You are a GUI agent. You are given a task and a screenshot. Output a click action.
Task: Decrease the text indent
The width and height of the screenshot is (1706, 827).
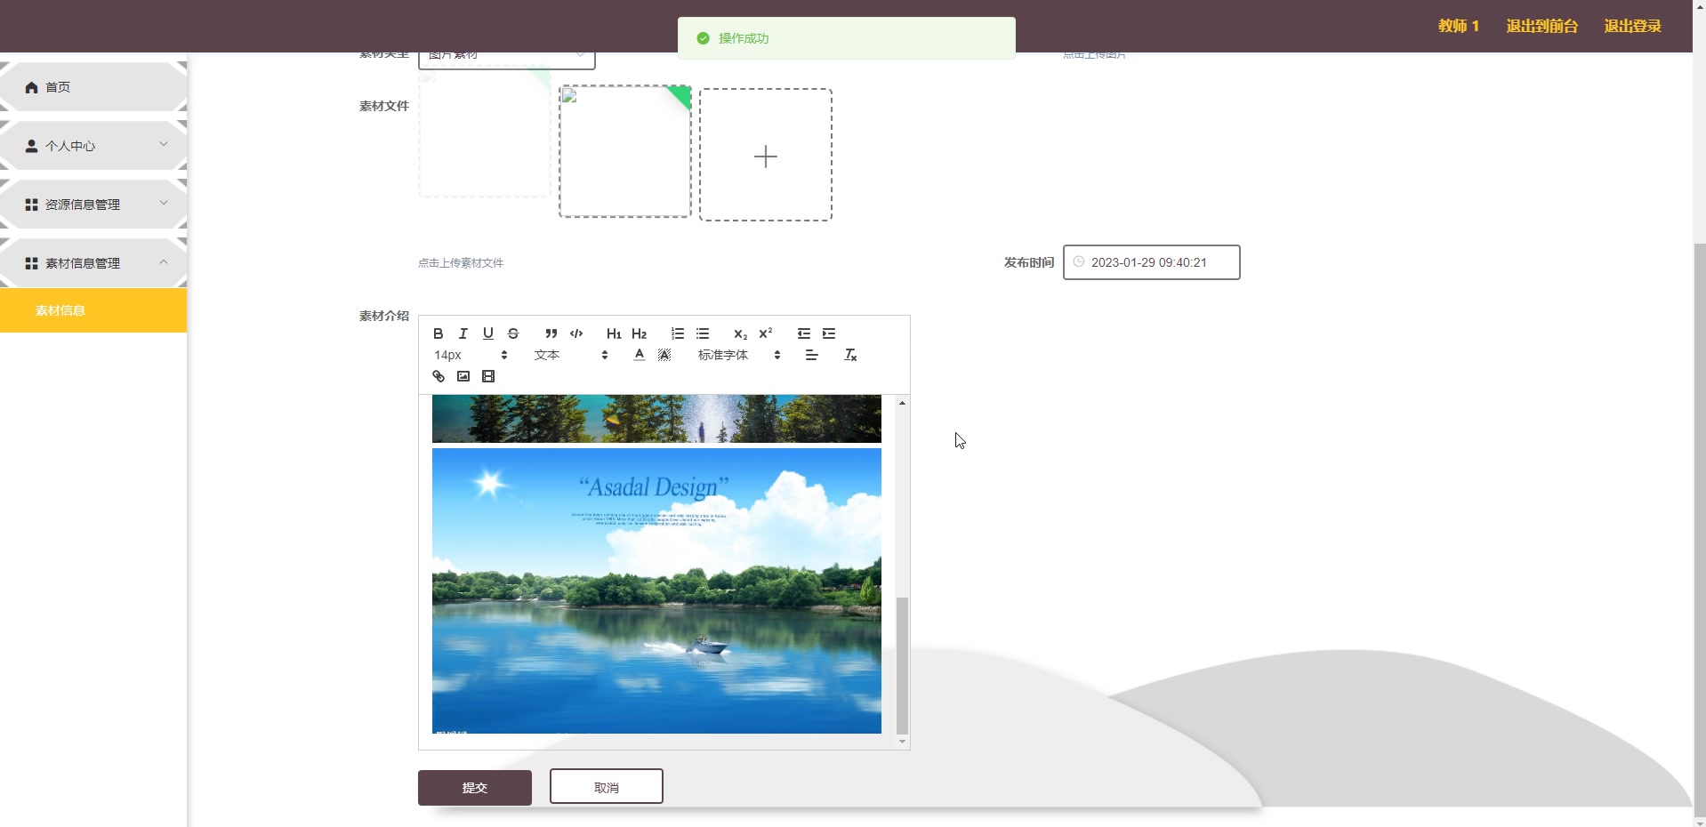click(x=804, y=333)
